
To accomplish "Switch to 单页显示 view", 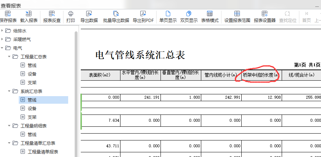I will click(x=168, y=17).
